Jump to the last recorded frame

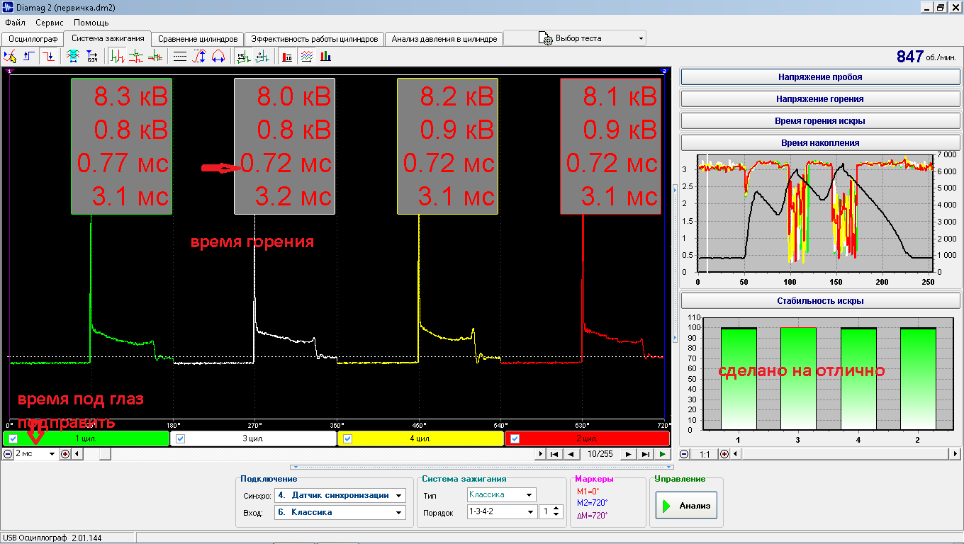pos(645,454)
